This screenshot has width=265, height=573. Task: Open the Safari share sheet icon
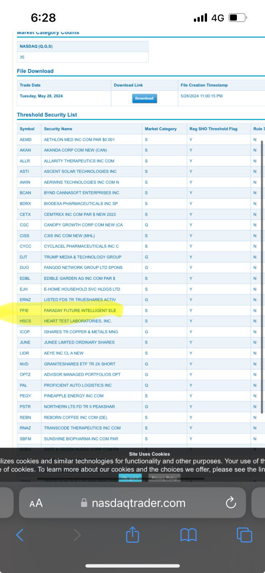click(132, 535)
